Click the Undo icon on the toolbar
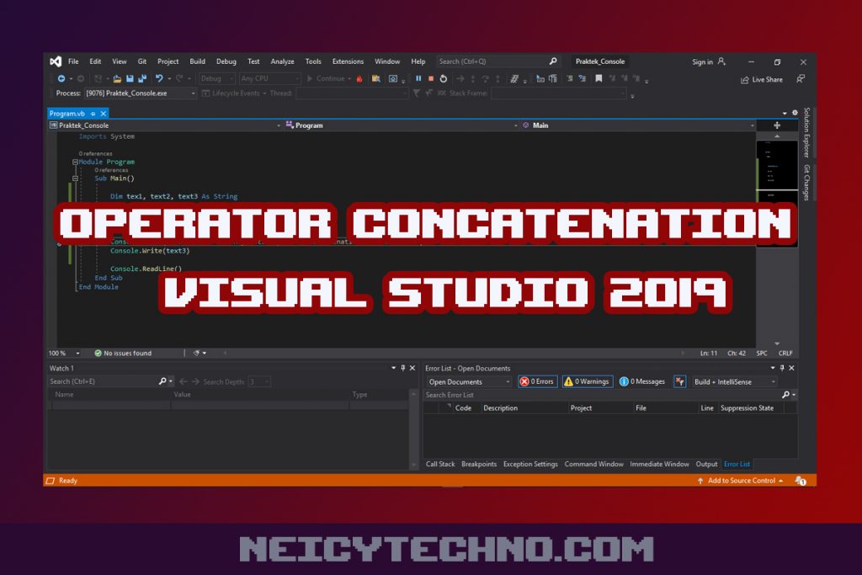The height and width of the screenshot is (575, 862). (x=158, y=78)
